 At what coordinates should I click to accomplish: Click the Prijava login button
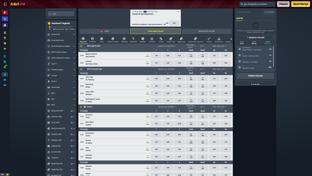[283, 4]
